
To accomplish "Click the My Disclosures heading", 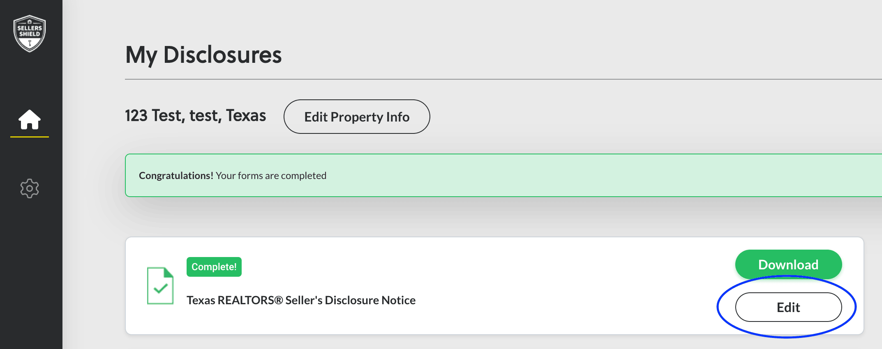I will [203, 55].
